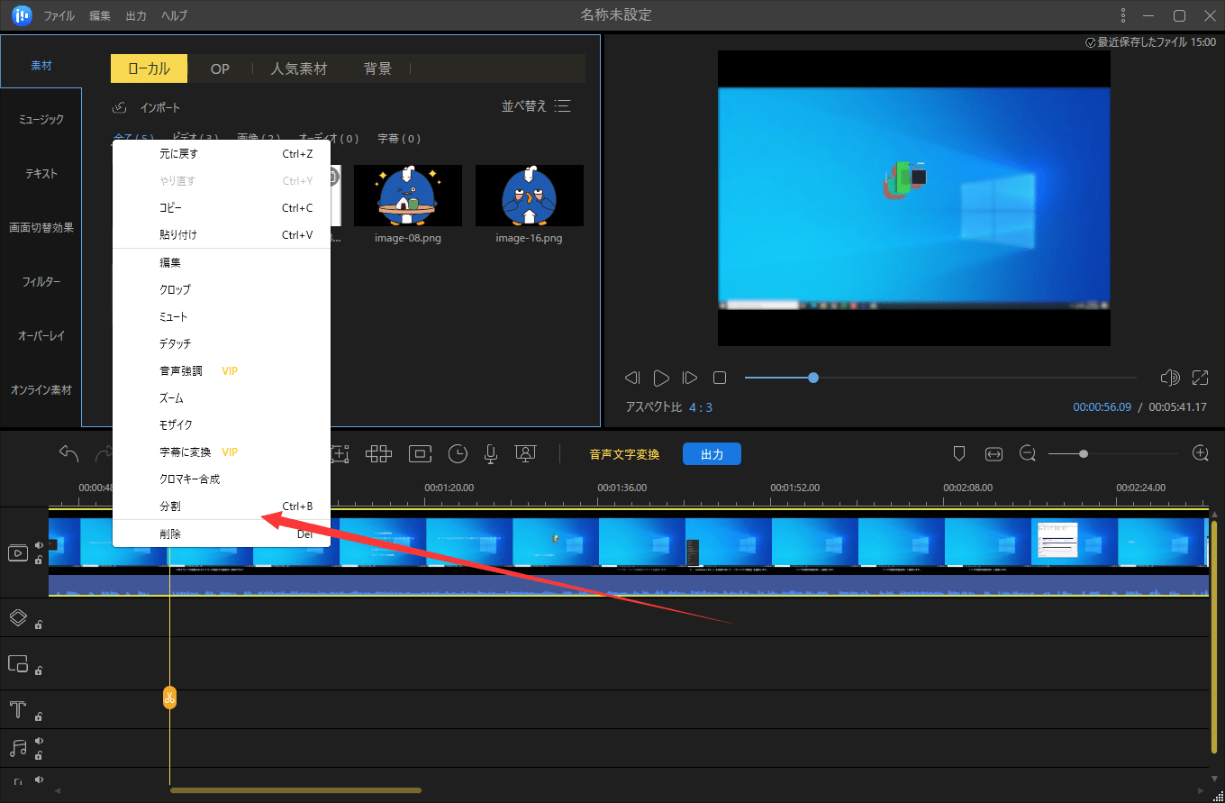Select 削除 from the context menu

pos(222,534)
